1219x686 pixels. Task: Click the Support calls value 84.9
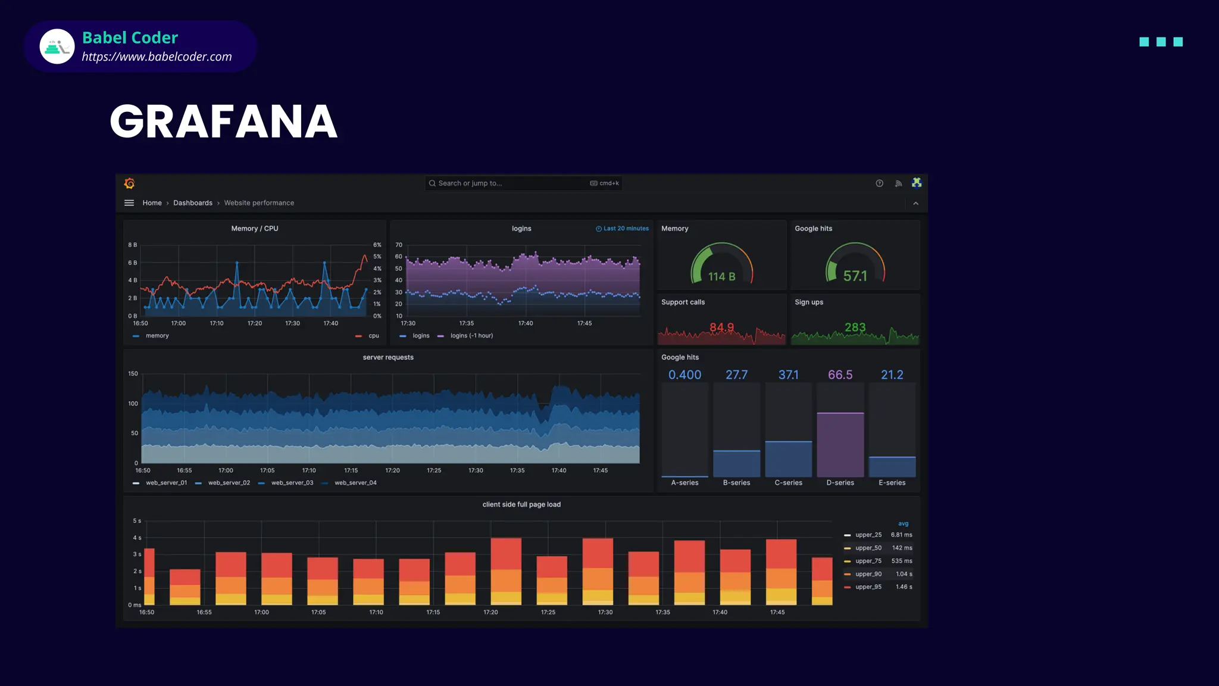click(721, 328)
